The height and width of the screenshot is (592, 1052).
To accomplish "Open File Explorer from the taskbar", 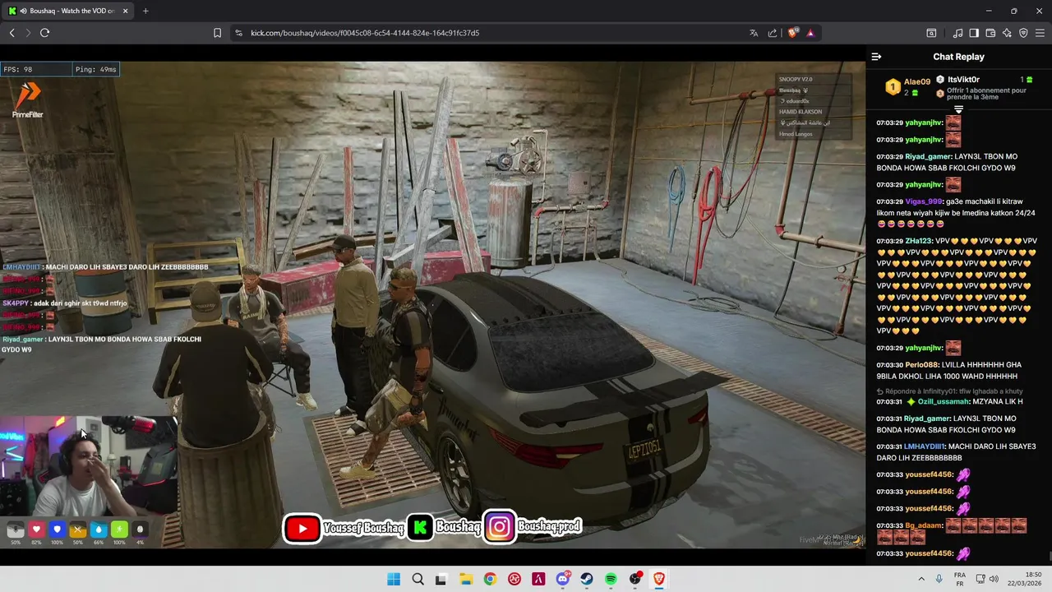I will [x=465, y=579].
